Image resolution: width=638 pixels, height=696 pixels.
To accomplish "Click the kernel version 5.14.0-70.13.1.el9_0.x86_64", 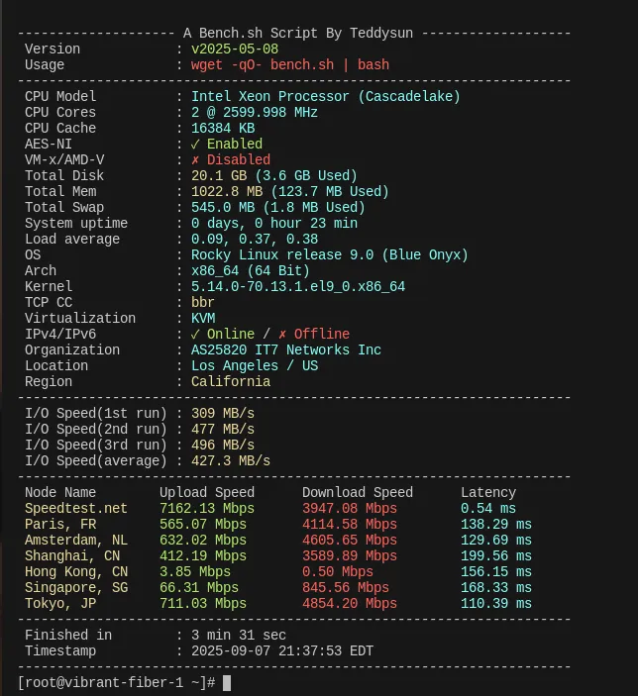I will 297,286.
